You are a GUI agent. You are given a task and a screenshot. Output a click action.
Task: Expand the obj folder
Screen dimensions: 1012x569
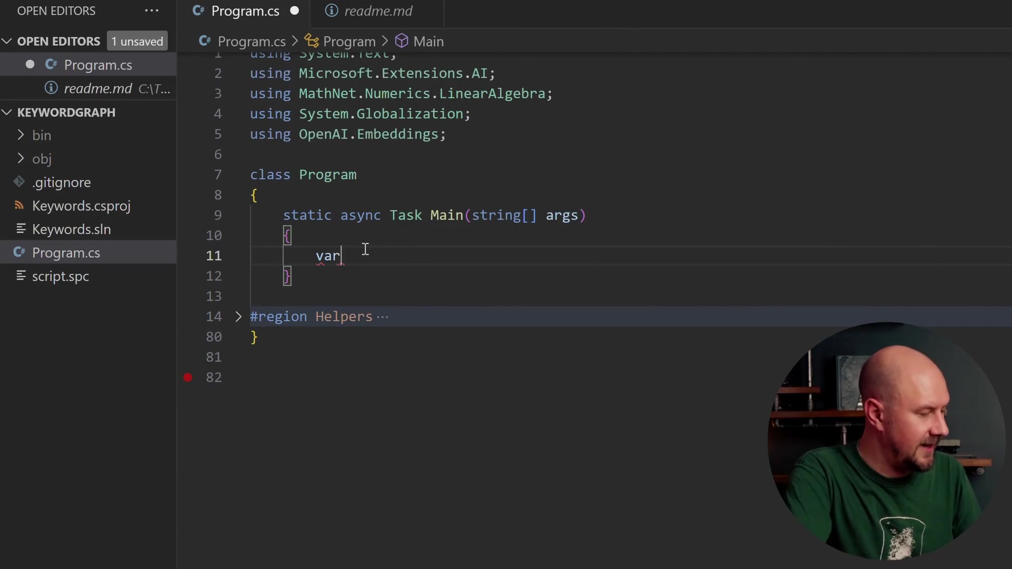(x=21, y=159)
